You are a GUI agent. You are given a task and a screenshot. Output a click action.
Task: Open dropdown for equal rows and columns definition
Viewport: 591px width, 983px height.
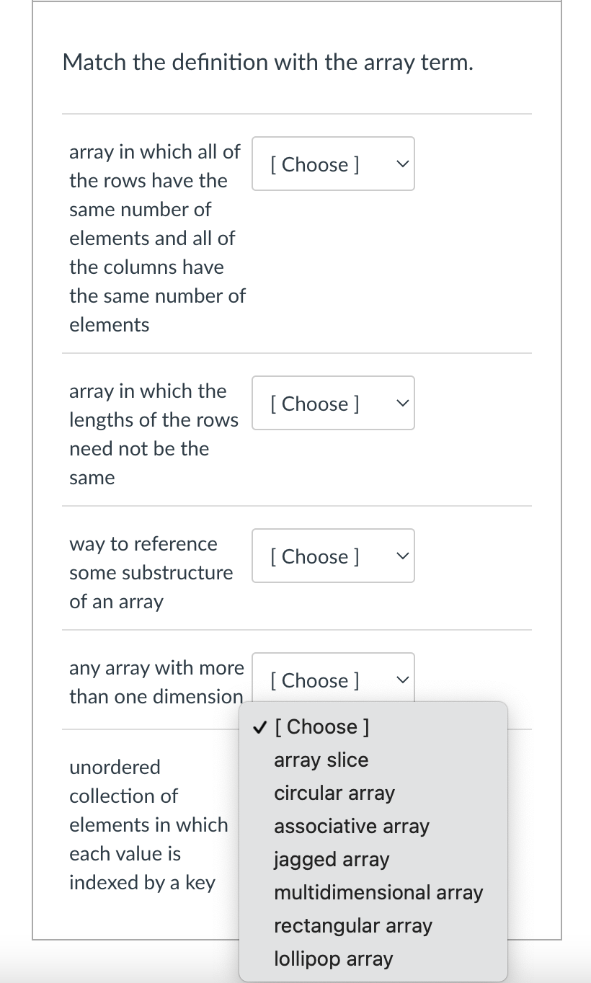pos(332,164)
